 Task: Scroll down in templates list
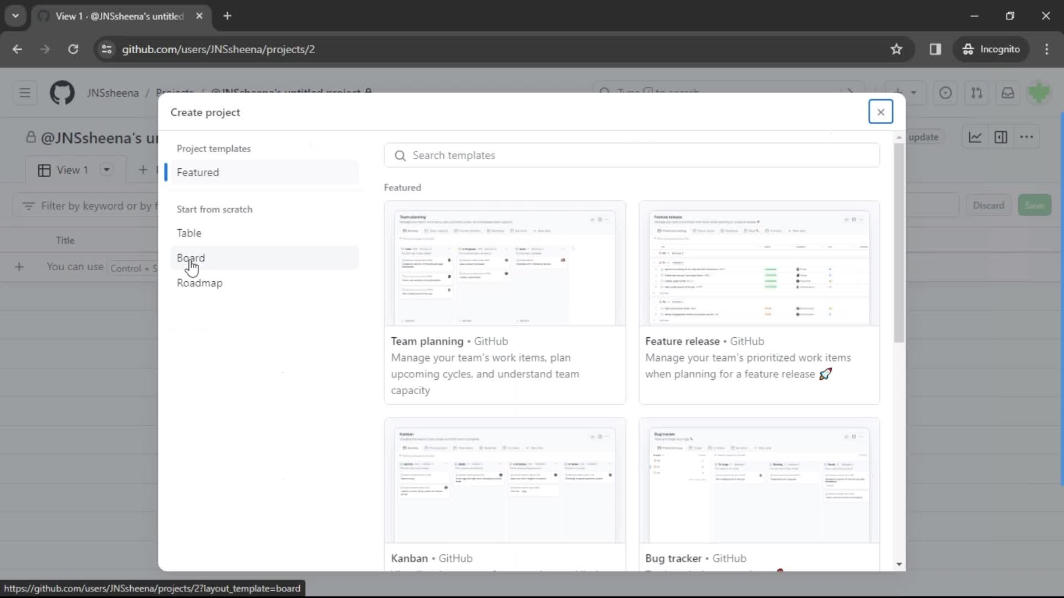tap(899, 564)
